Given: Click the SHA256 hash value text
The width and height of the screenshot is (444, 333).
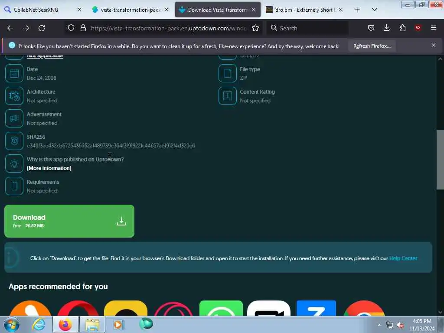Looking at the screenshot, I should 111,146.
